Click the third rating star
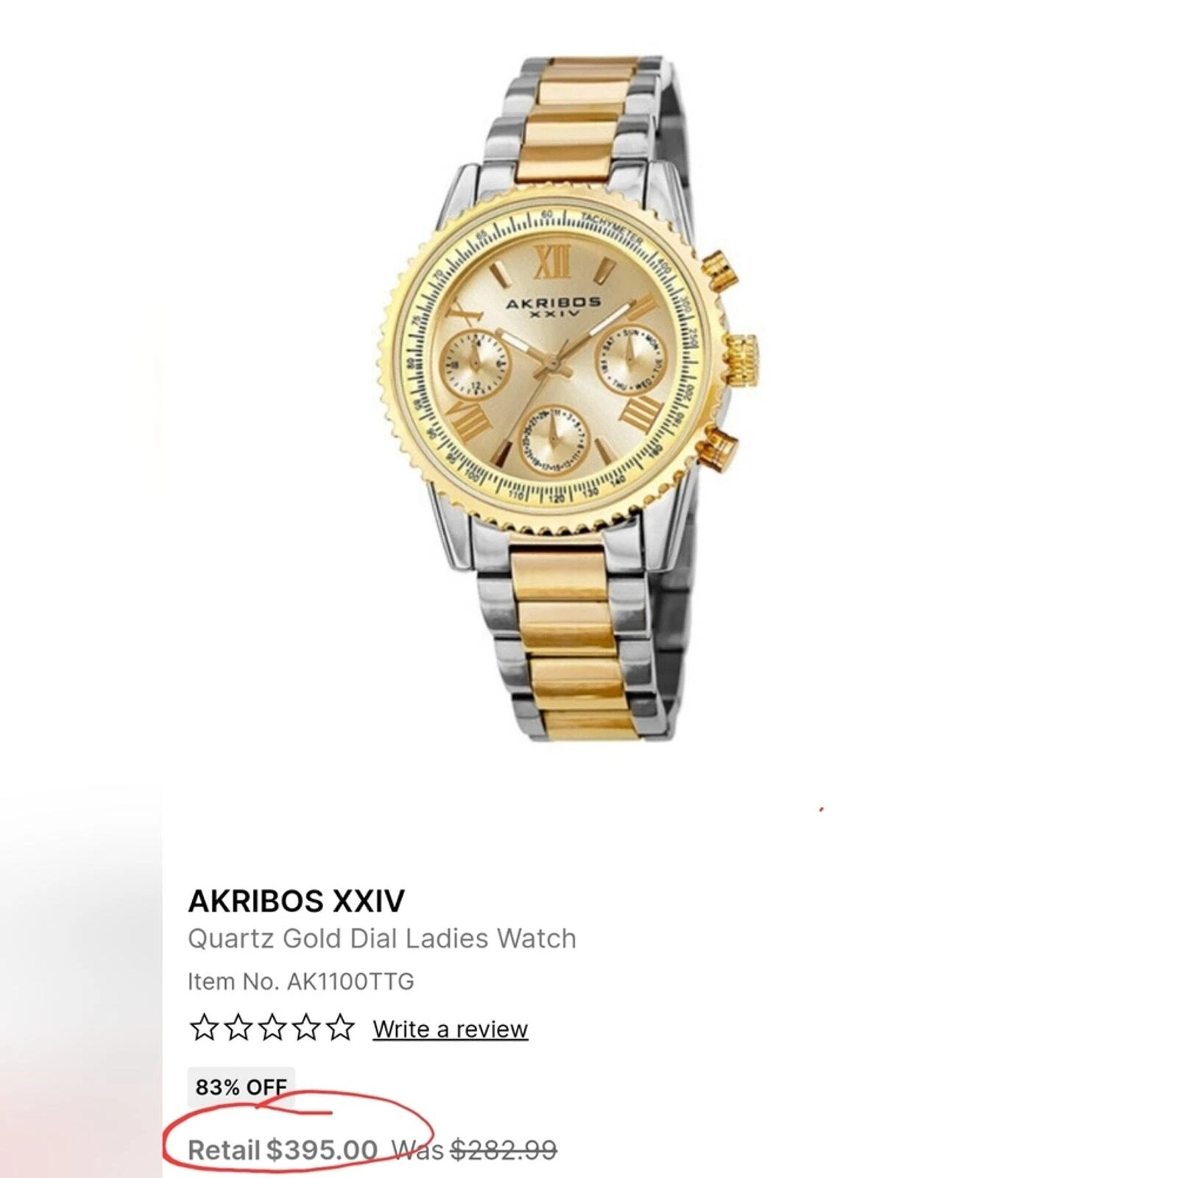The height and width of the screenshot is (1178, 1178). (272, 1027)
